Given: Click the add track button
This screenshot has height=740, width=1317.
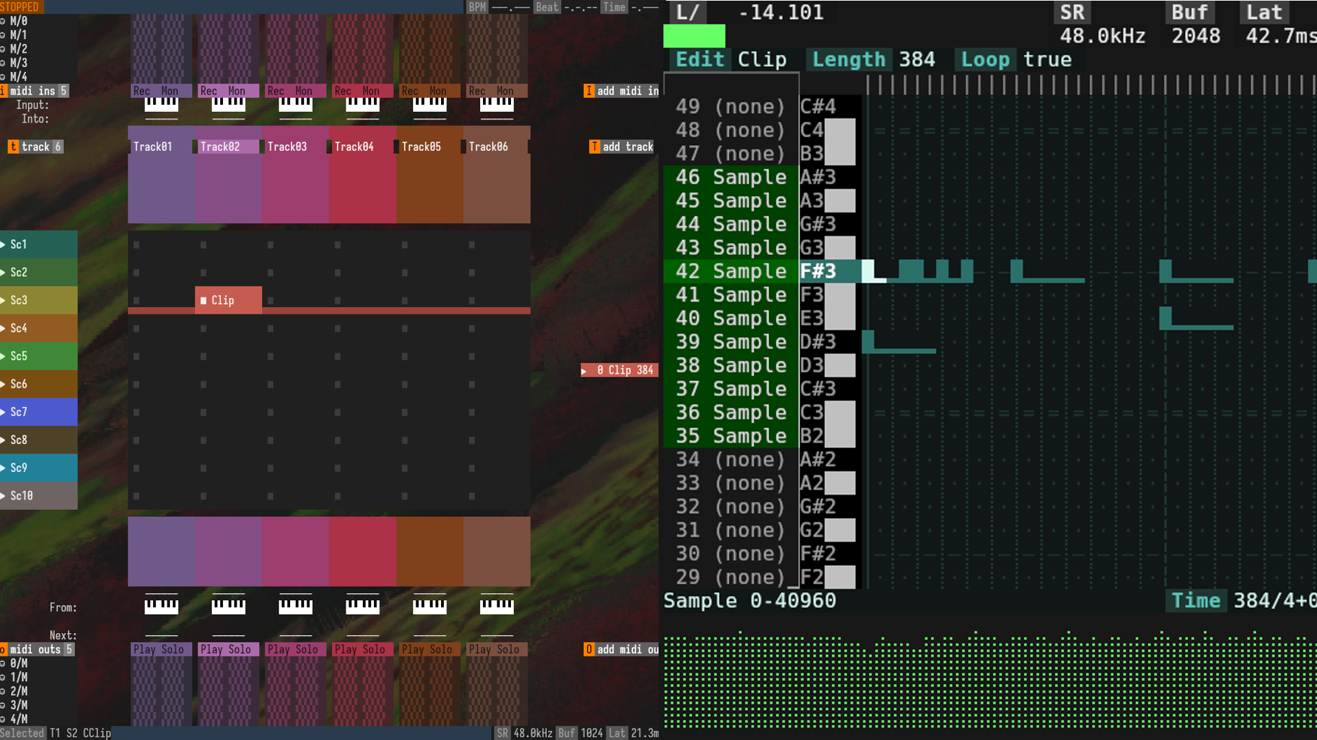Looking at the screenshot, I should 621,147.
